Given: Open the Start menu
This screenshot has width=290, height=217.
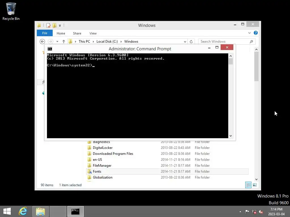Looking at the screenshot, I should coord(7,211).
